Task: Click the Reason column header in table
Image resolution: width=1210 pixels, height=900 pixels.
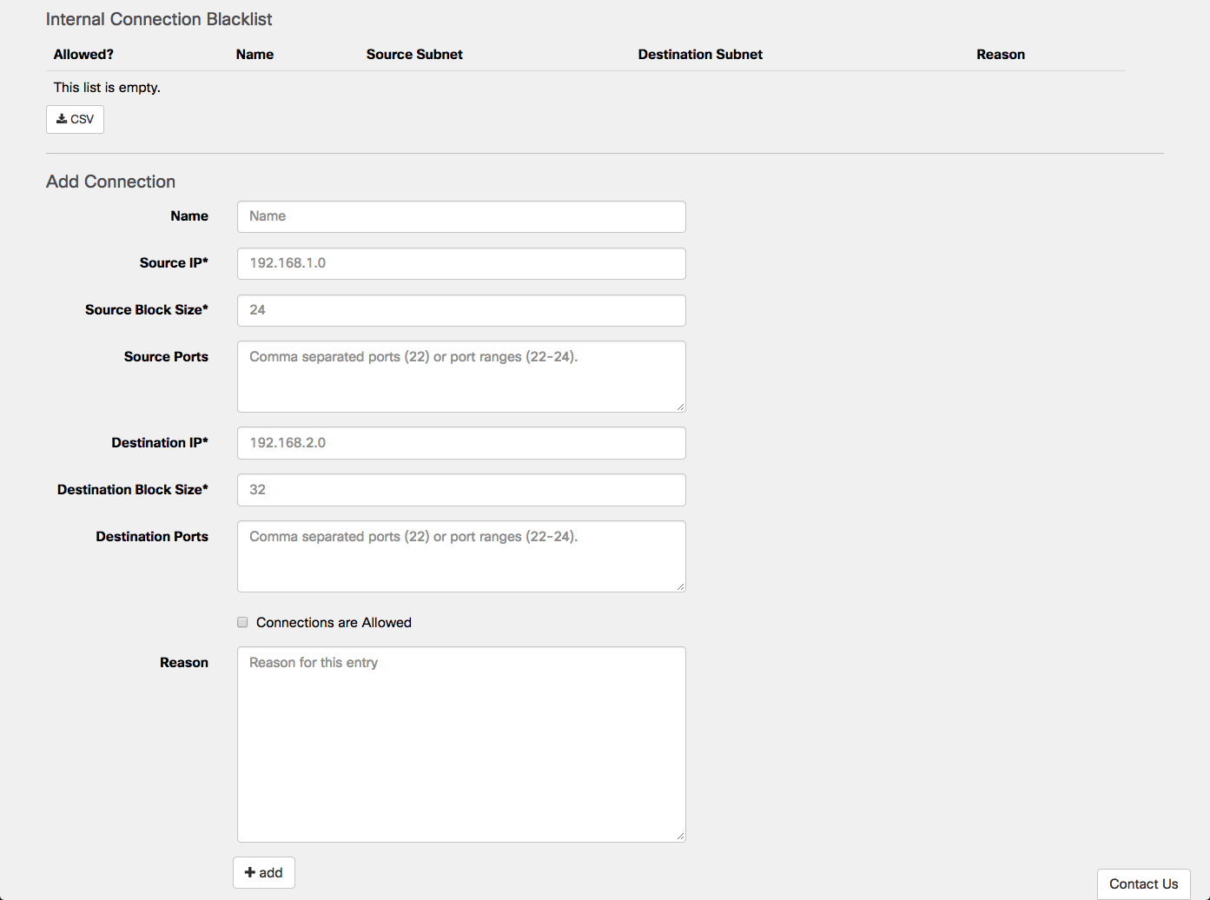Action: (x=1001, y=54)
